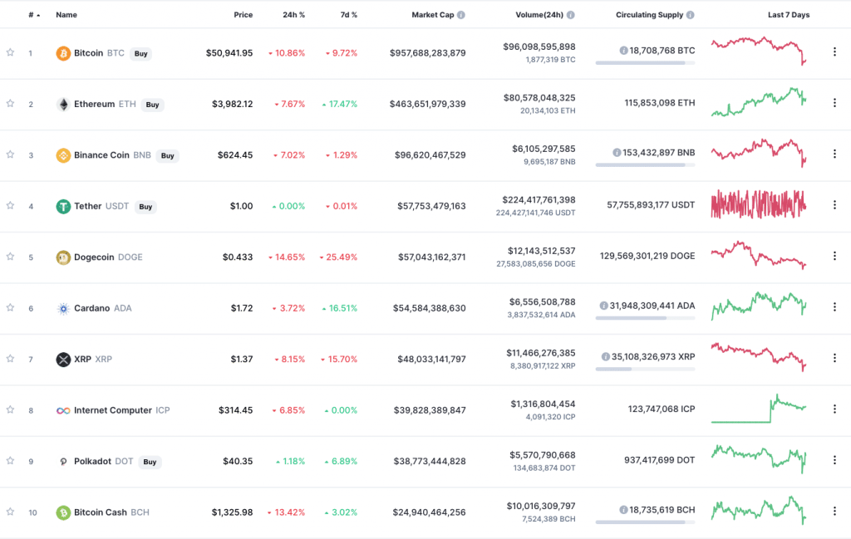Star Bitcoin to add to watchlist
This screenshot has height=539, width=851.
(x=10, y=52)
